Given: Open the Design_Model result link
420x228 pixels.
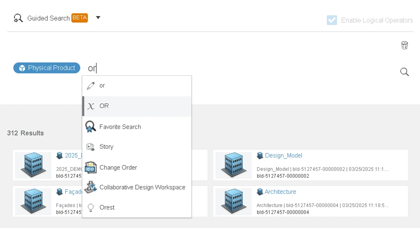Looking at the screenshot, I should (283, 156).
